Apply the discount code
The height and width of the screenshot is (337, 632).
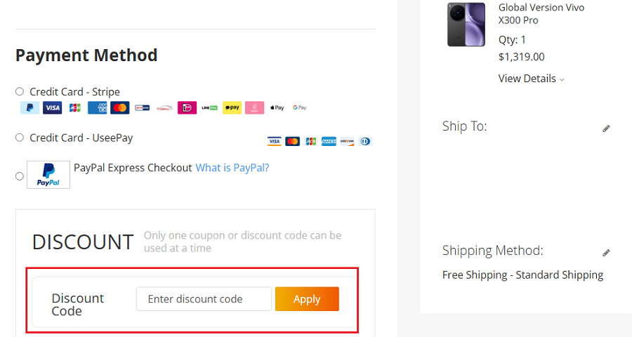(x=307, y=299)
